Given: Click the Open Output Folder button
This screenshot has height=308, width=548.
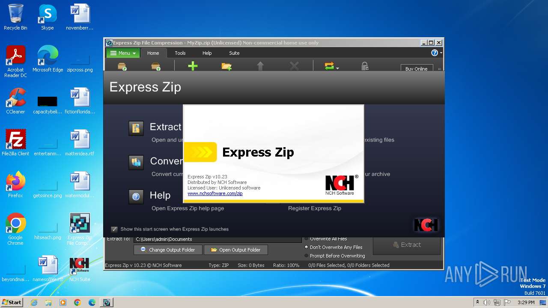Looking at the screenshot, I should [x=235, y=250].
